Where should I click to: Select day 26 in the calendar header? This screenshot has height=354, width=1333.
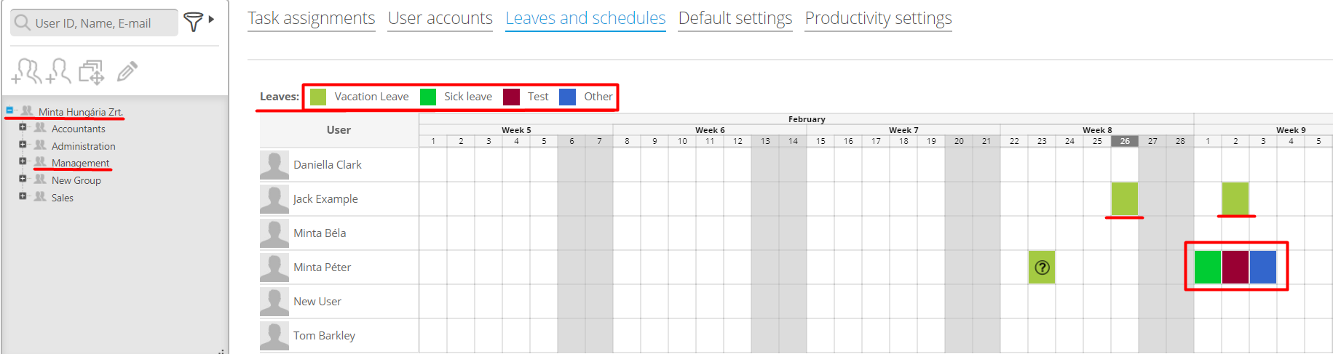click(1125, 141)
